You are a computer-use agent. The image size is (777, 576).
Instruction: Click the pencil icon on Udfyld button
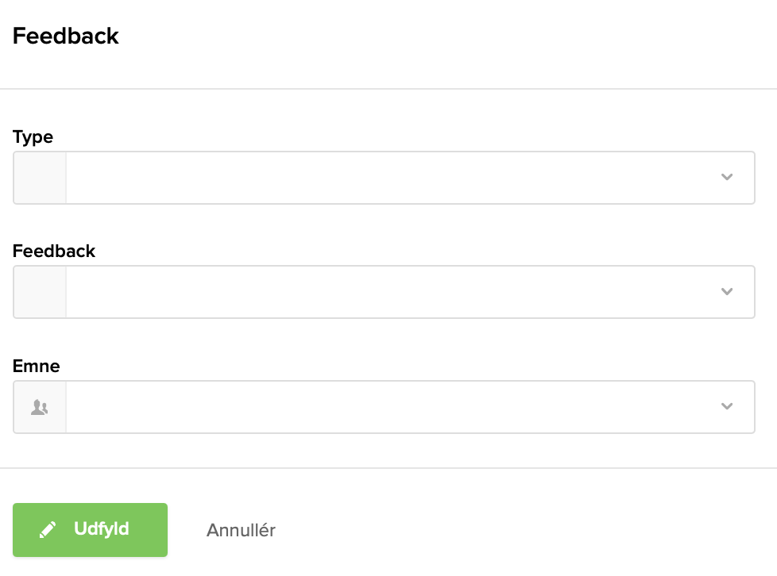point(48,529)
